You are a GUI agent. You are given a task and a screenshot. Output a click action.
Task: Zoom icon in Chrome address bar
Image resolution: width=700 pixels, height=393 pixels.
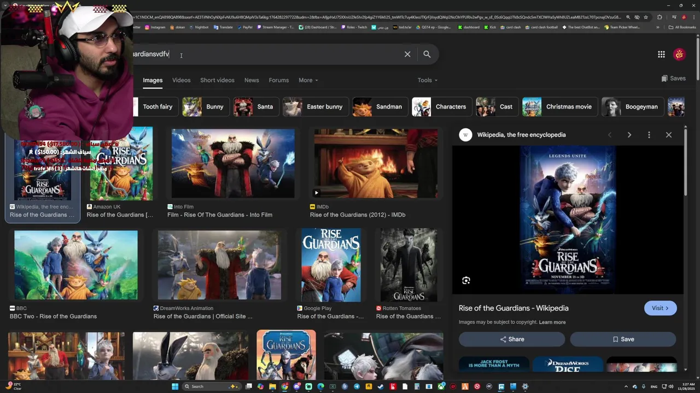628,17
